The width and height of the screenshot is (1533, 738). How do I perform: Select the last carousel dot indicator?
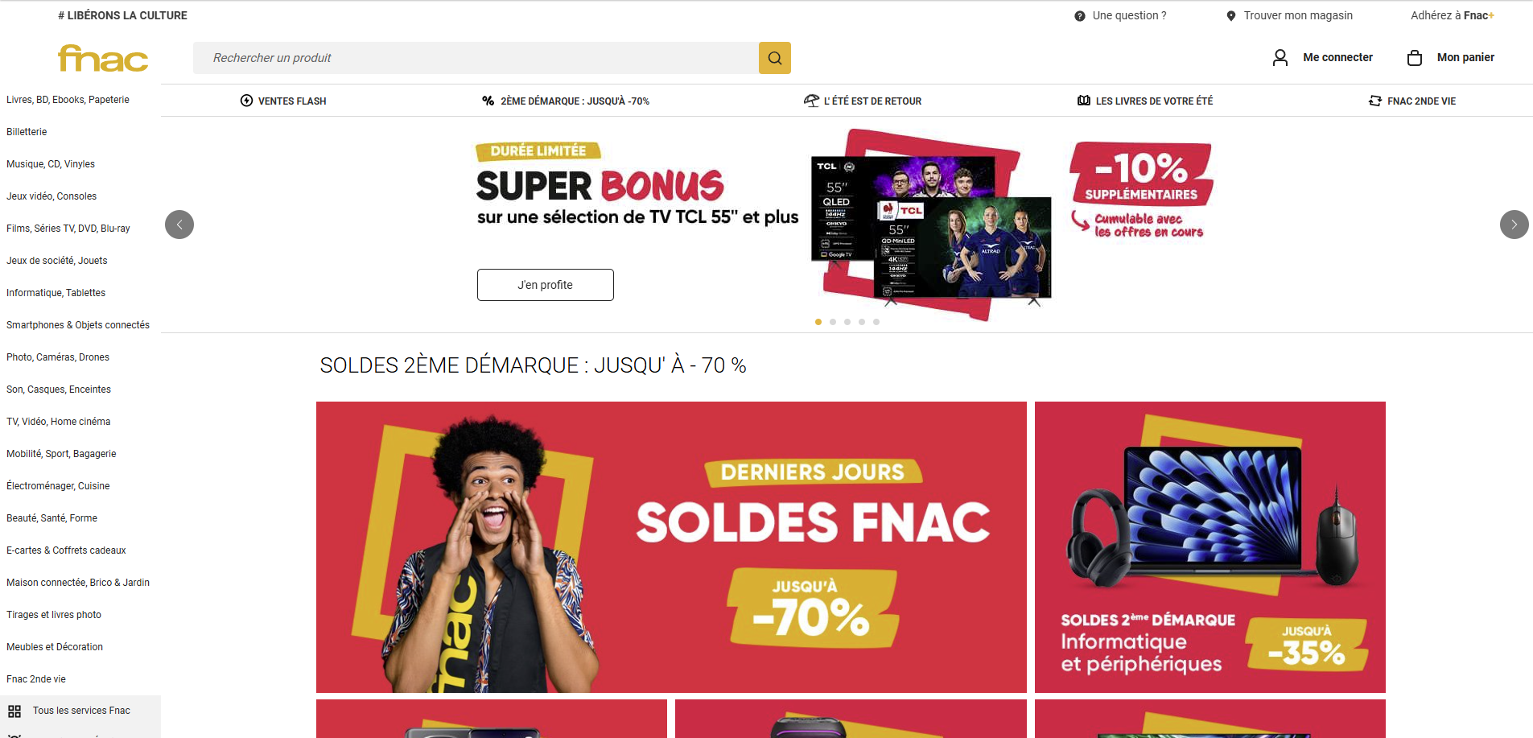(x=876, y=322)
